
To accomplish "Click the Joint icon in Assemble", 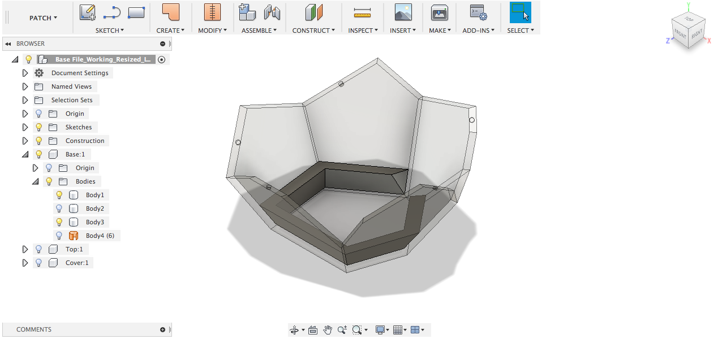I will click(x=272, y=12).
